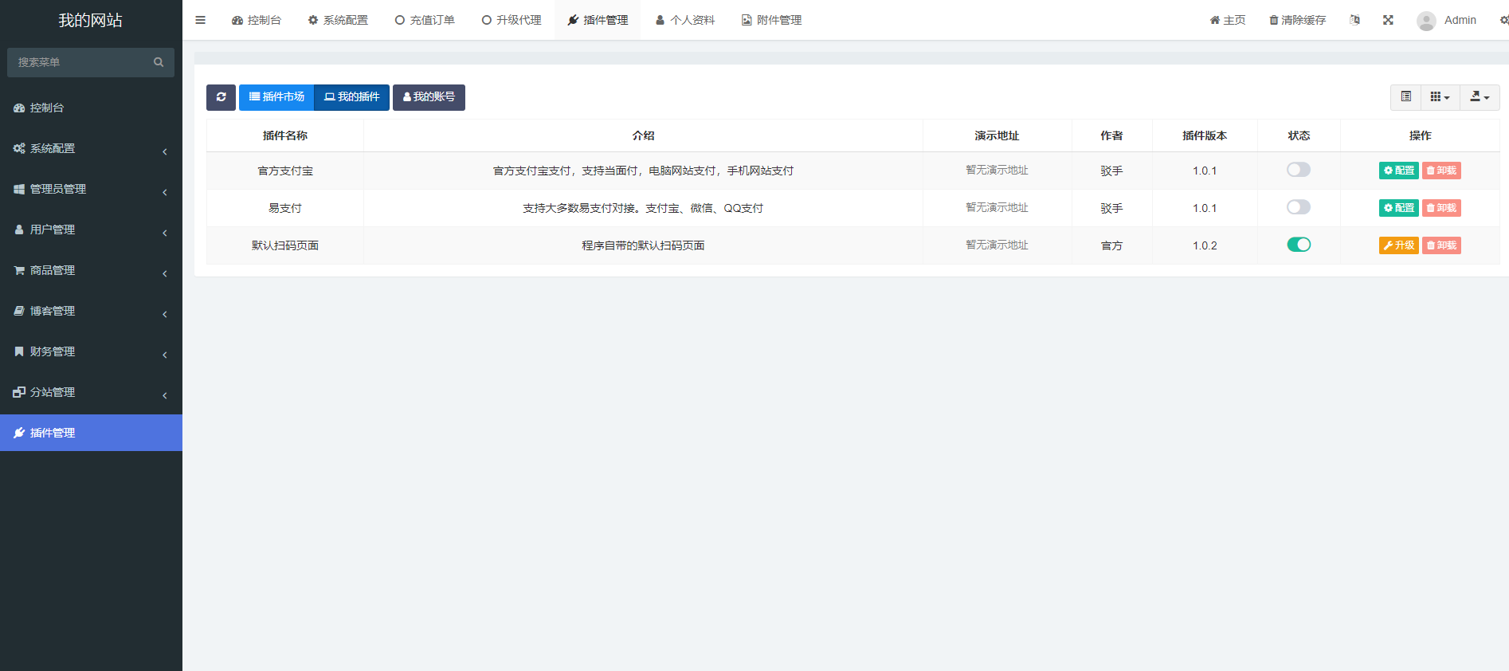Viewport: 1509px width, 671px height.
Task: Click 配置 for 官方支付宝 plugin
Action: 1399,171
